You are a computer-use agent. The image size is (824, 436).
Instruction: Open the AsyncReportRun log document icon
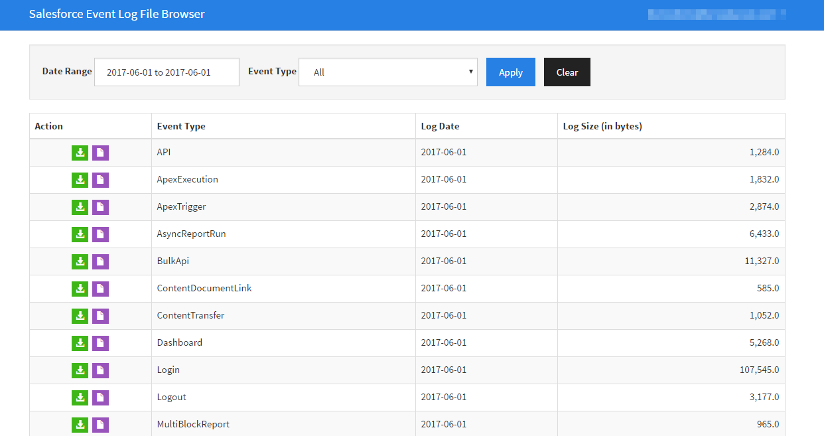100,234
